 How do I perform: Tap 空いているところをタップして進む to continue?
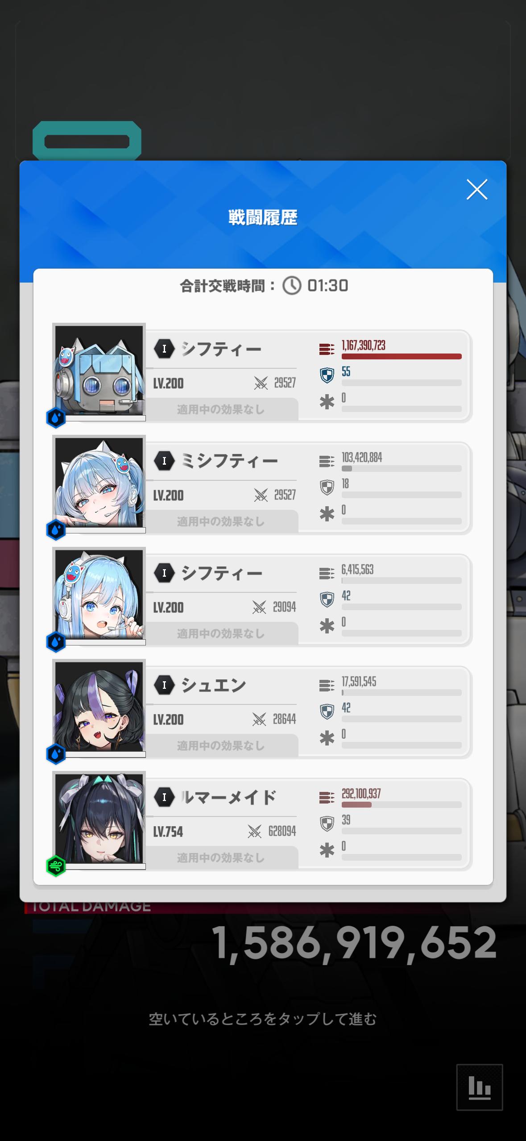[x=263, y=1019]
